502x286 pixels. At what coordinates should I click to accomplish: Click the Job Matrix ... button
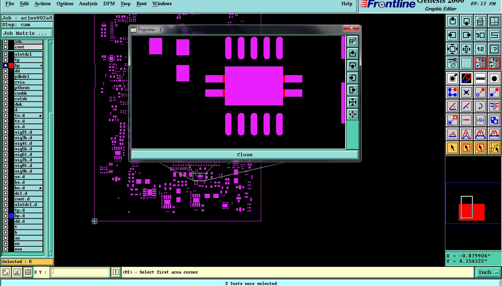(x=28, y=33)
